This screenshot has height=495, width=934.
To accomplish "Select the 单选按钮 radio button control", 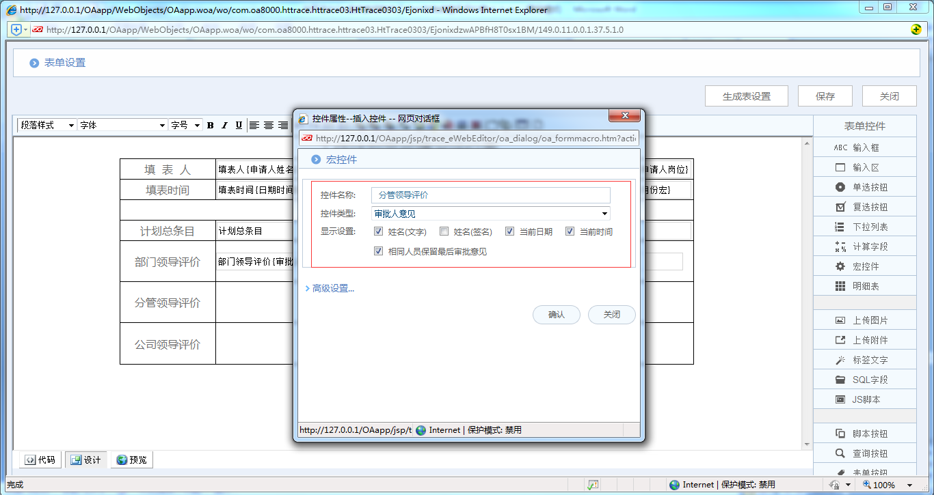I will click(864, 186).
